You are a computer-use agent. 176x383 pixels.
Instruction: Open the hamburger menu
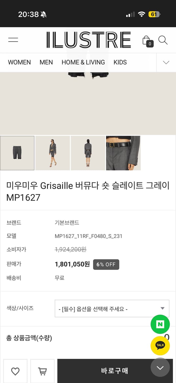13,40
